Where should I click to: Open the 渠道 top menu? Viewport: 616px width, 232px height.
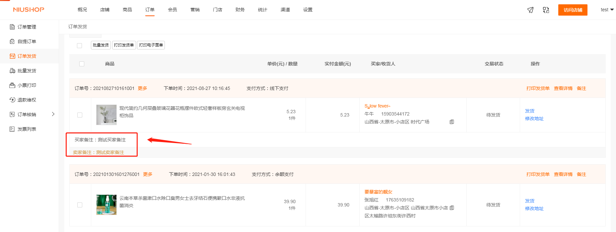285,10
